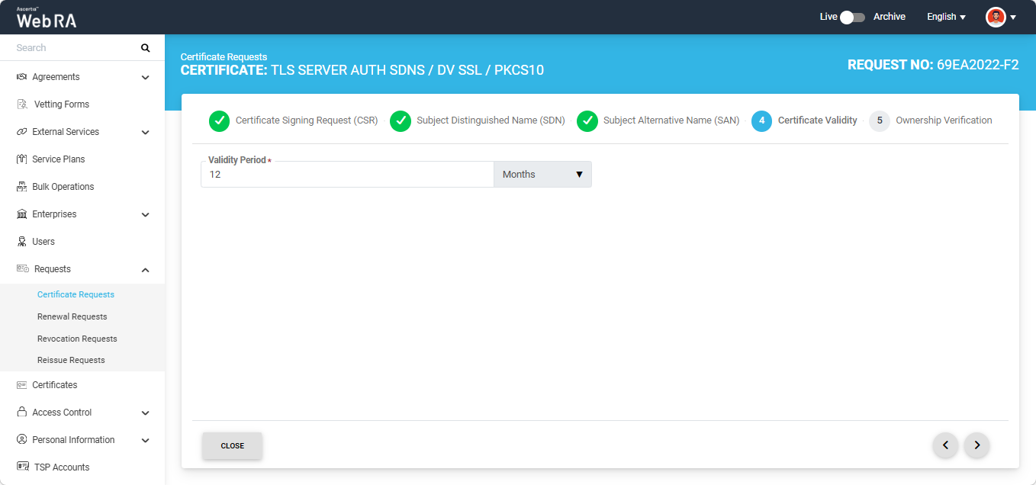Open Reissue Requests submenu item
1036x485 pixels.
pyautogui.click(x=71, y=360)
